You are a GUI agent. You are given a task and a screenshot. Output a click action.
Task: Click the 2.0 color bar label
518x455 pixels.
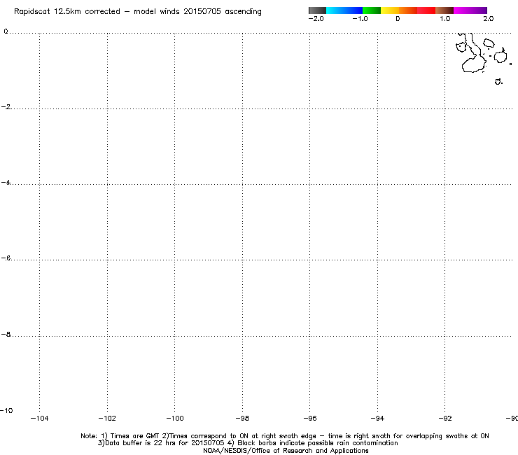point(489,19)
